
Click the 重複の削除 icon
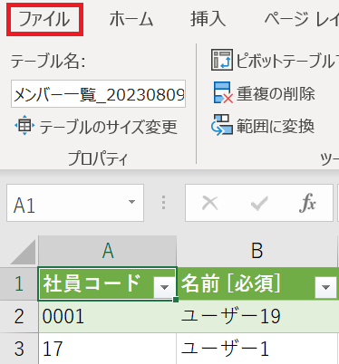(x=223, y=93)
